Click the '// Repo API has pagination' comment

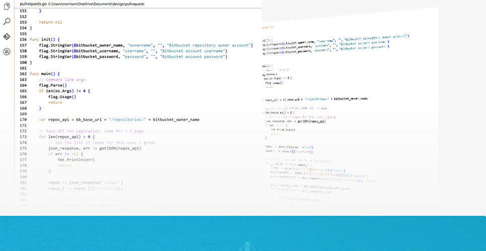[x=91, y=131]
